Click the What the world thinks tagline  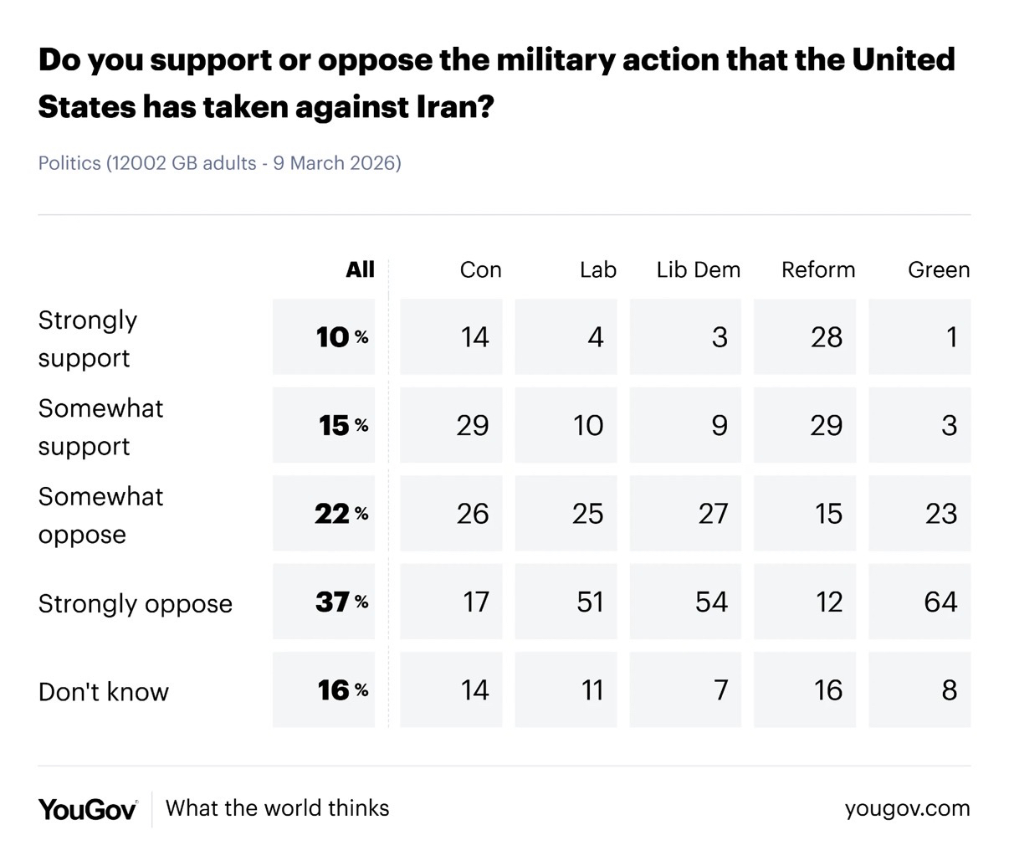[x=277, y=808]
